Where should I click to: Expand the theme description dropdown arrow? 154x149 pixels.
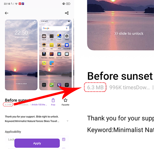tap(68, 121)
